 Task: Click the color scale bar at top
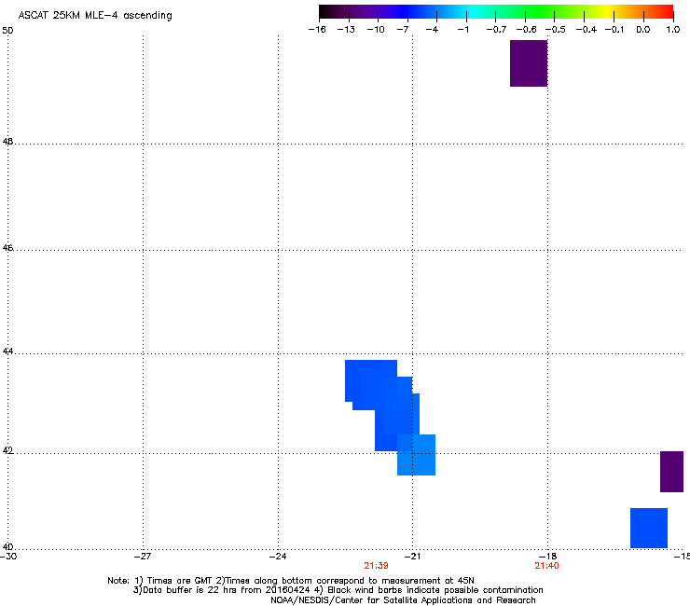click(x=496, y=12)
